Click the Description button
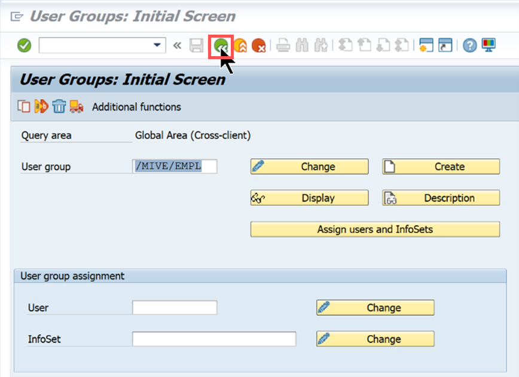 coord(441,198)
